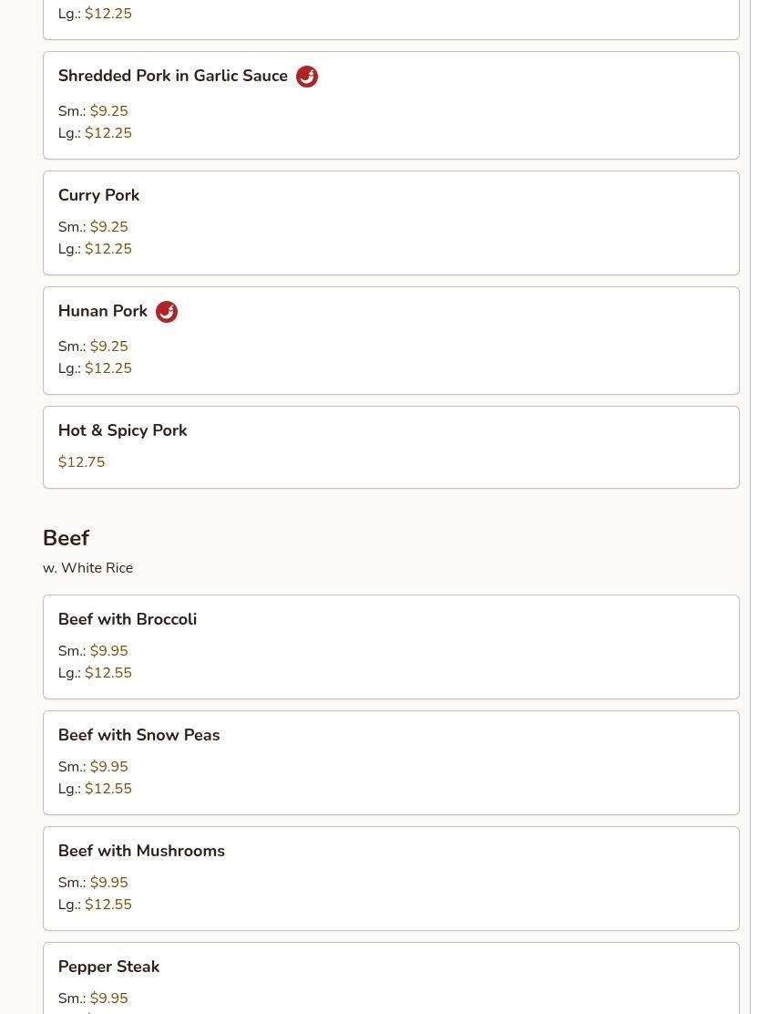This screenshot has width=769, height=1014.
Task: Open the Shredded Pork in Garlic Sauce item
Action: coord(173,77)
